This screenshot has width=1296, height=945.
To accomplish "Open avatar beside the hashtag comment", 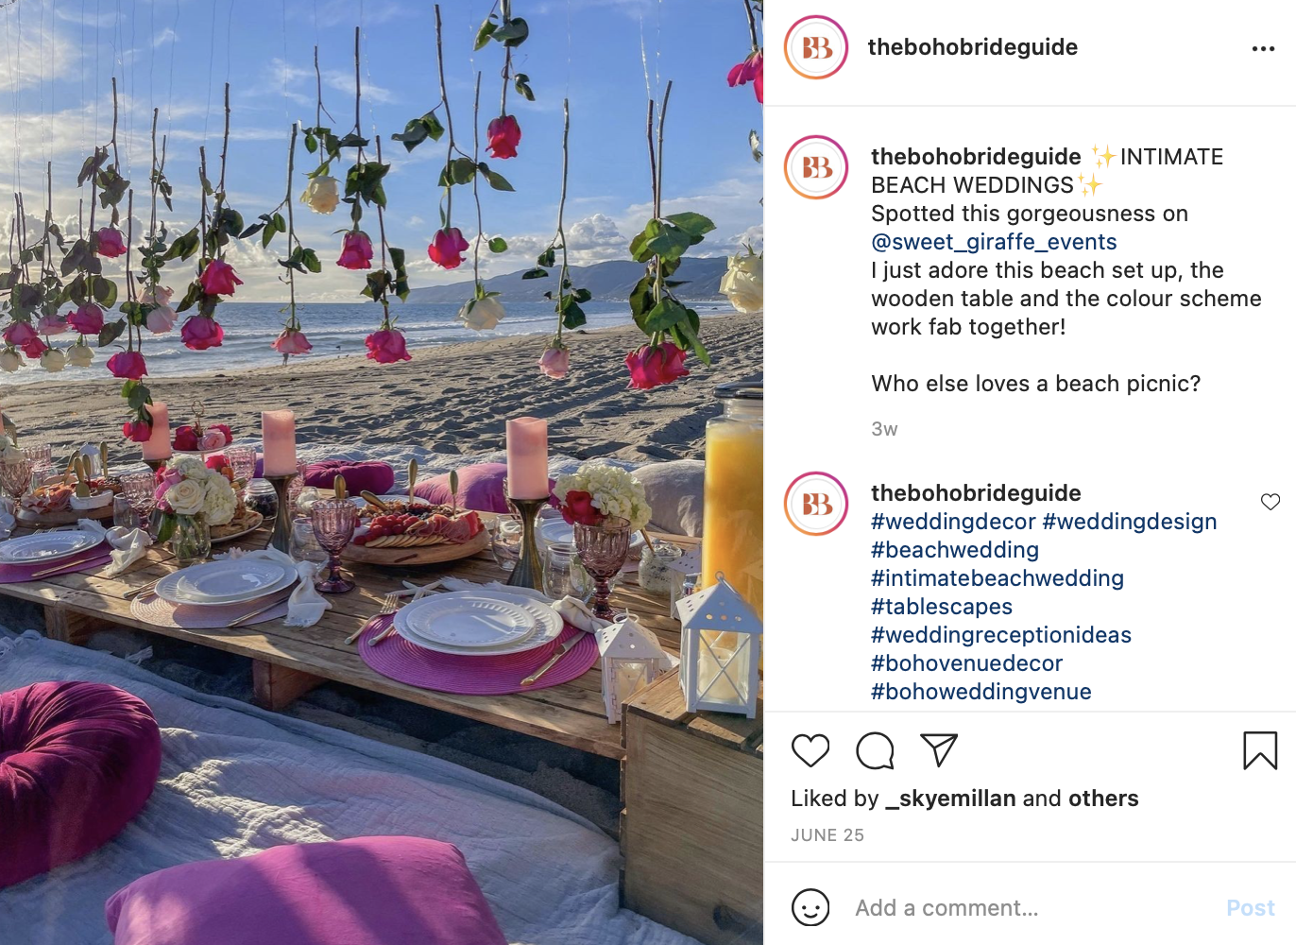I will (816, 504).
